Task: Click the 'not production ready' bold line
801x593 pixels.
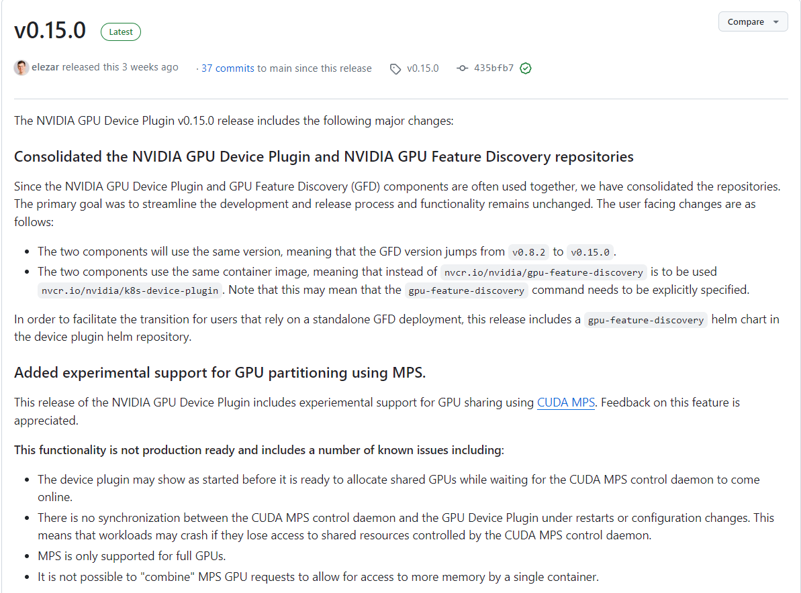Action: 259,450
